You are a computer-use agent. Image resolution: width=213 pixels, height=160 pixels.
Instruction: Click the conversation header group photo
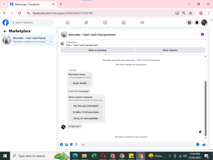point(64,35)
